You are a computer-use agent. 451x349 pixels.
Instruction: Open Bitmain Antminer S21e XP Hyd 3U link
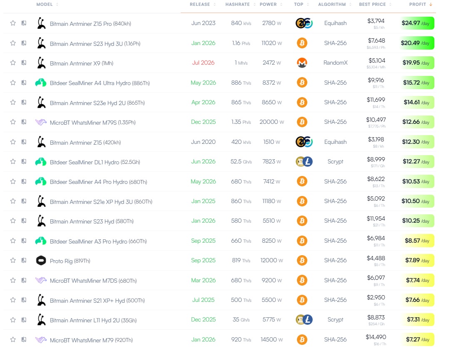(101, 201)
